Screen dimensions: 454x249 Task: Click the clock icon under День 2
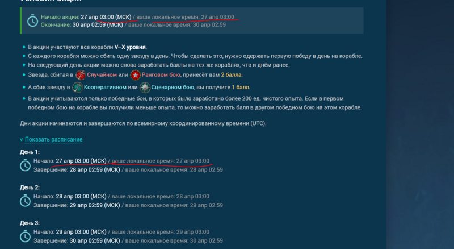tap(25, 201)
